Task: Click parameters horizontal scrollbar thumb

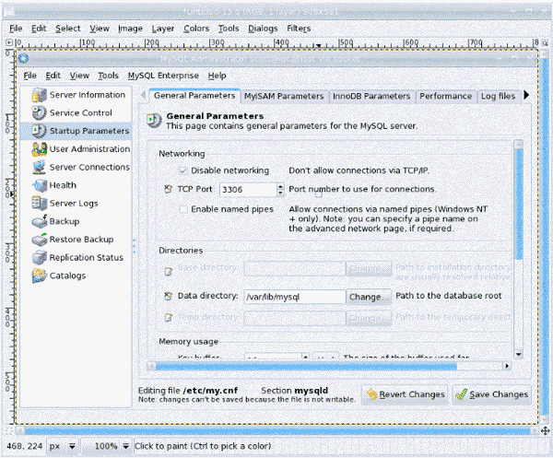Action: coord(306,367)
